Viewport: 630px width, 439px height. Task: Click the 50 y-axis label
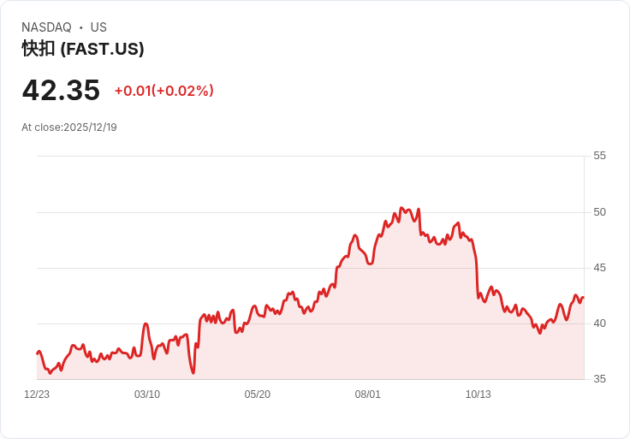point(599,212)
